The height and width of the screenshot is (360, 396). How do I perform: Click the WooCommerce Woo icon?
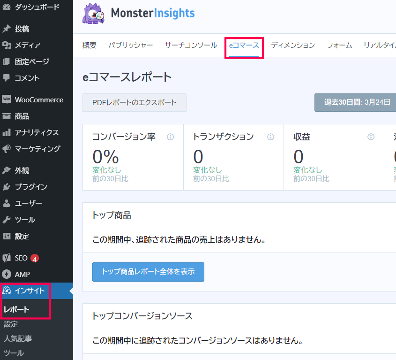(7, 100)
